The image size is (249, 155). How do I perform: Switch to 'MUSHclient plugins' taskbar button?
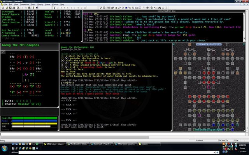125,144
